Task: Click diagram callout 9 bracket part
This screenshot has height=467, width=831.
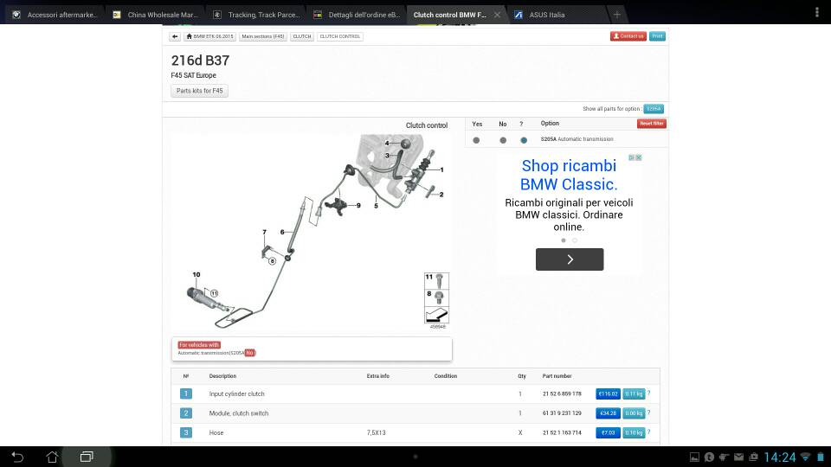Action: pyautogui.click(x=358, y=206)
